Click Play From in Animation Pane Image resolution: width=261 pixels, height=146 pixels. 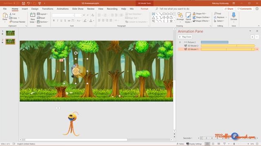point(185,37)
